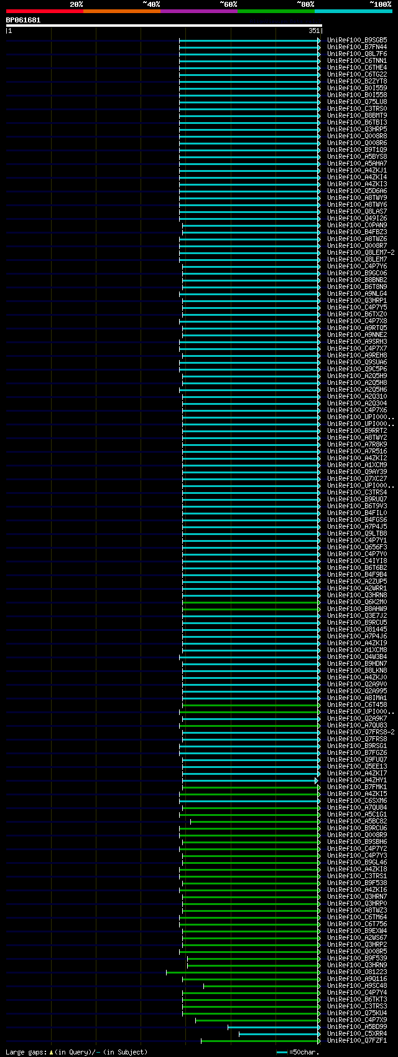Click the green ~80% identity legend bar
Viewport: 398px width, 1057px height.
point(275,11)
